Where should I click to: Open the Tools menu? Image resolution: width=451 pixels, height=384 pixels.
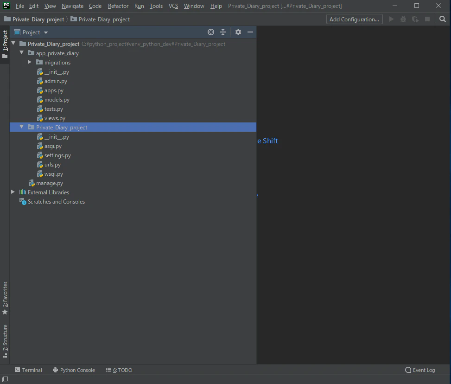(156, 6)
